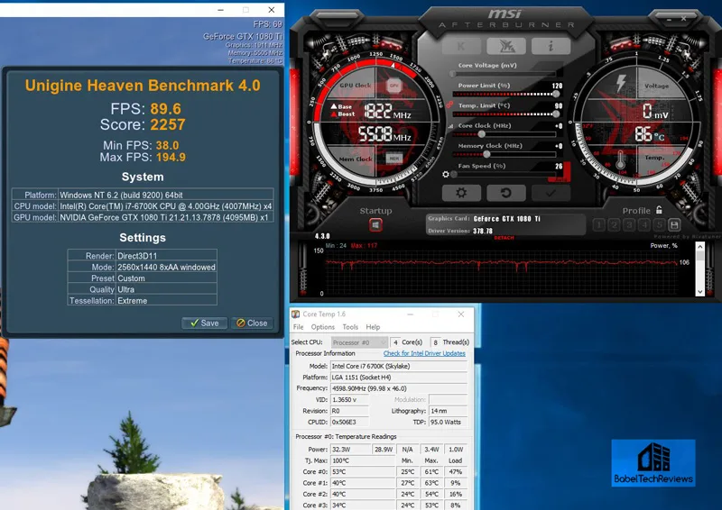Viewport: 722px width, 510px height.
Task: Click the Core Voltage slider
Action: (x=504, y=74)
